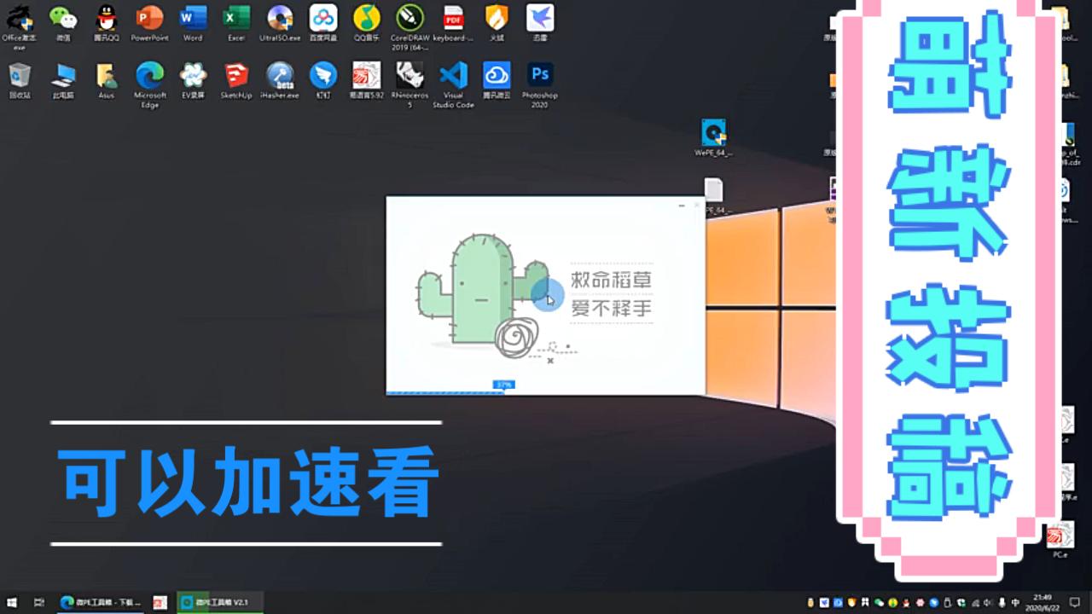Select the PC.e red icon on desktop
The width and height of the screenshot is (1092, 614).
click(x=1060, y=541)
